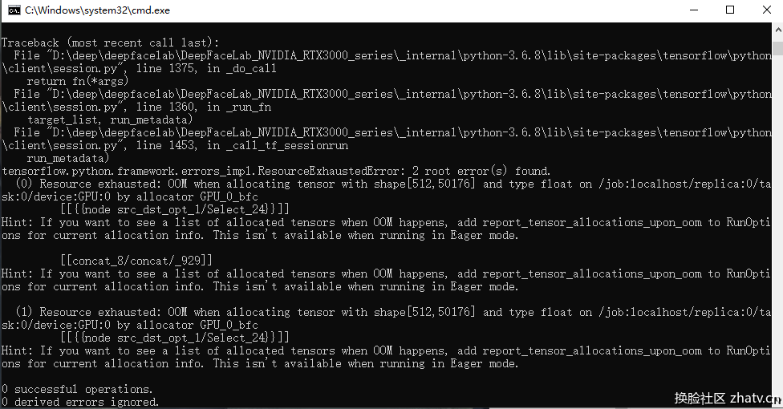This screenshot has height=409, width=783.
Task: Minimize the command prompt window
Action: 694,10
